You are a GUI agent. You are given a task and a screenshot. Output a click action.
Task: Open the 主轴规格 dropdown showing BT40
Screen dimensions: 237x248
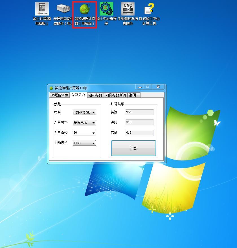(84, 143)
